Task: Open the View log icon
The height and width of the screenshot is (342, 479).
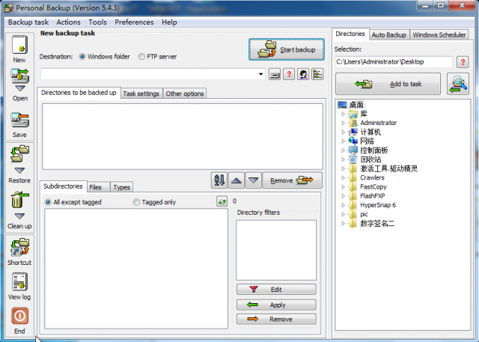Action: tap(19, 282)
